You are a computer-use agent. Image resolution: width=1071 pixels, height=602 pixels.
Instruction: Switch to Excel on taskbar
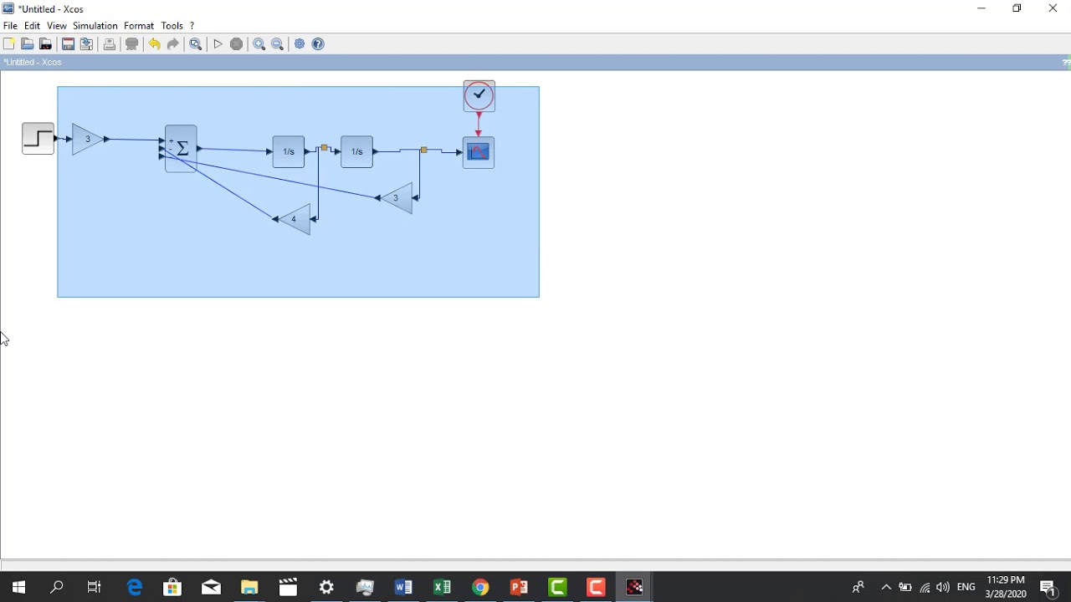(x=442, y=588)
